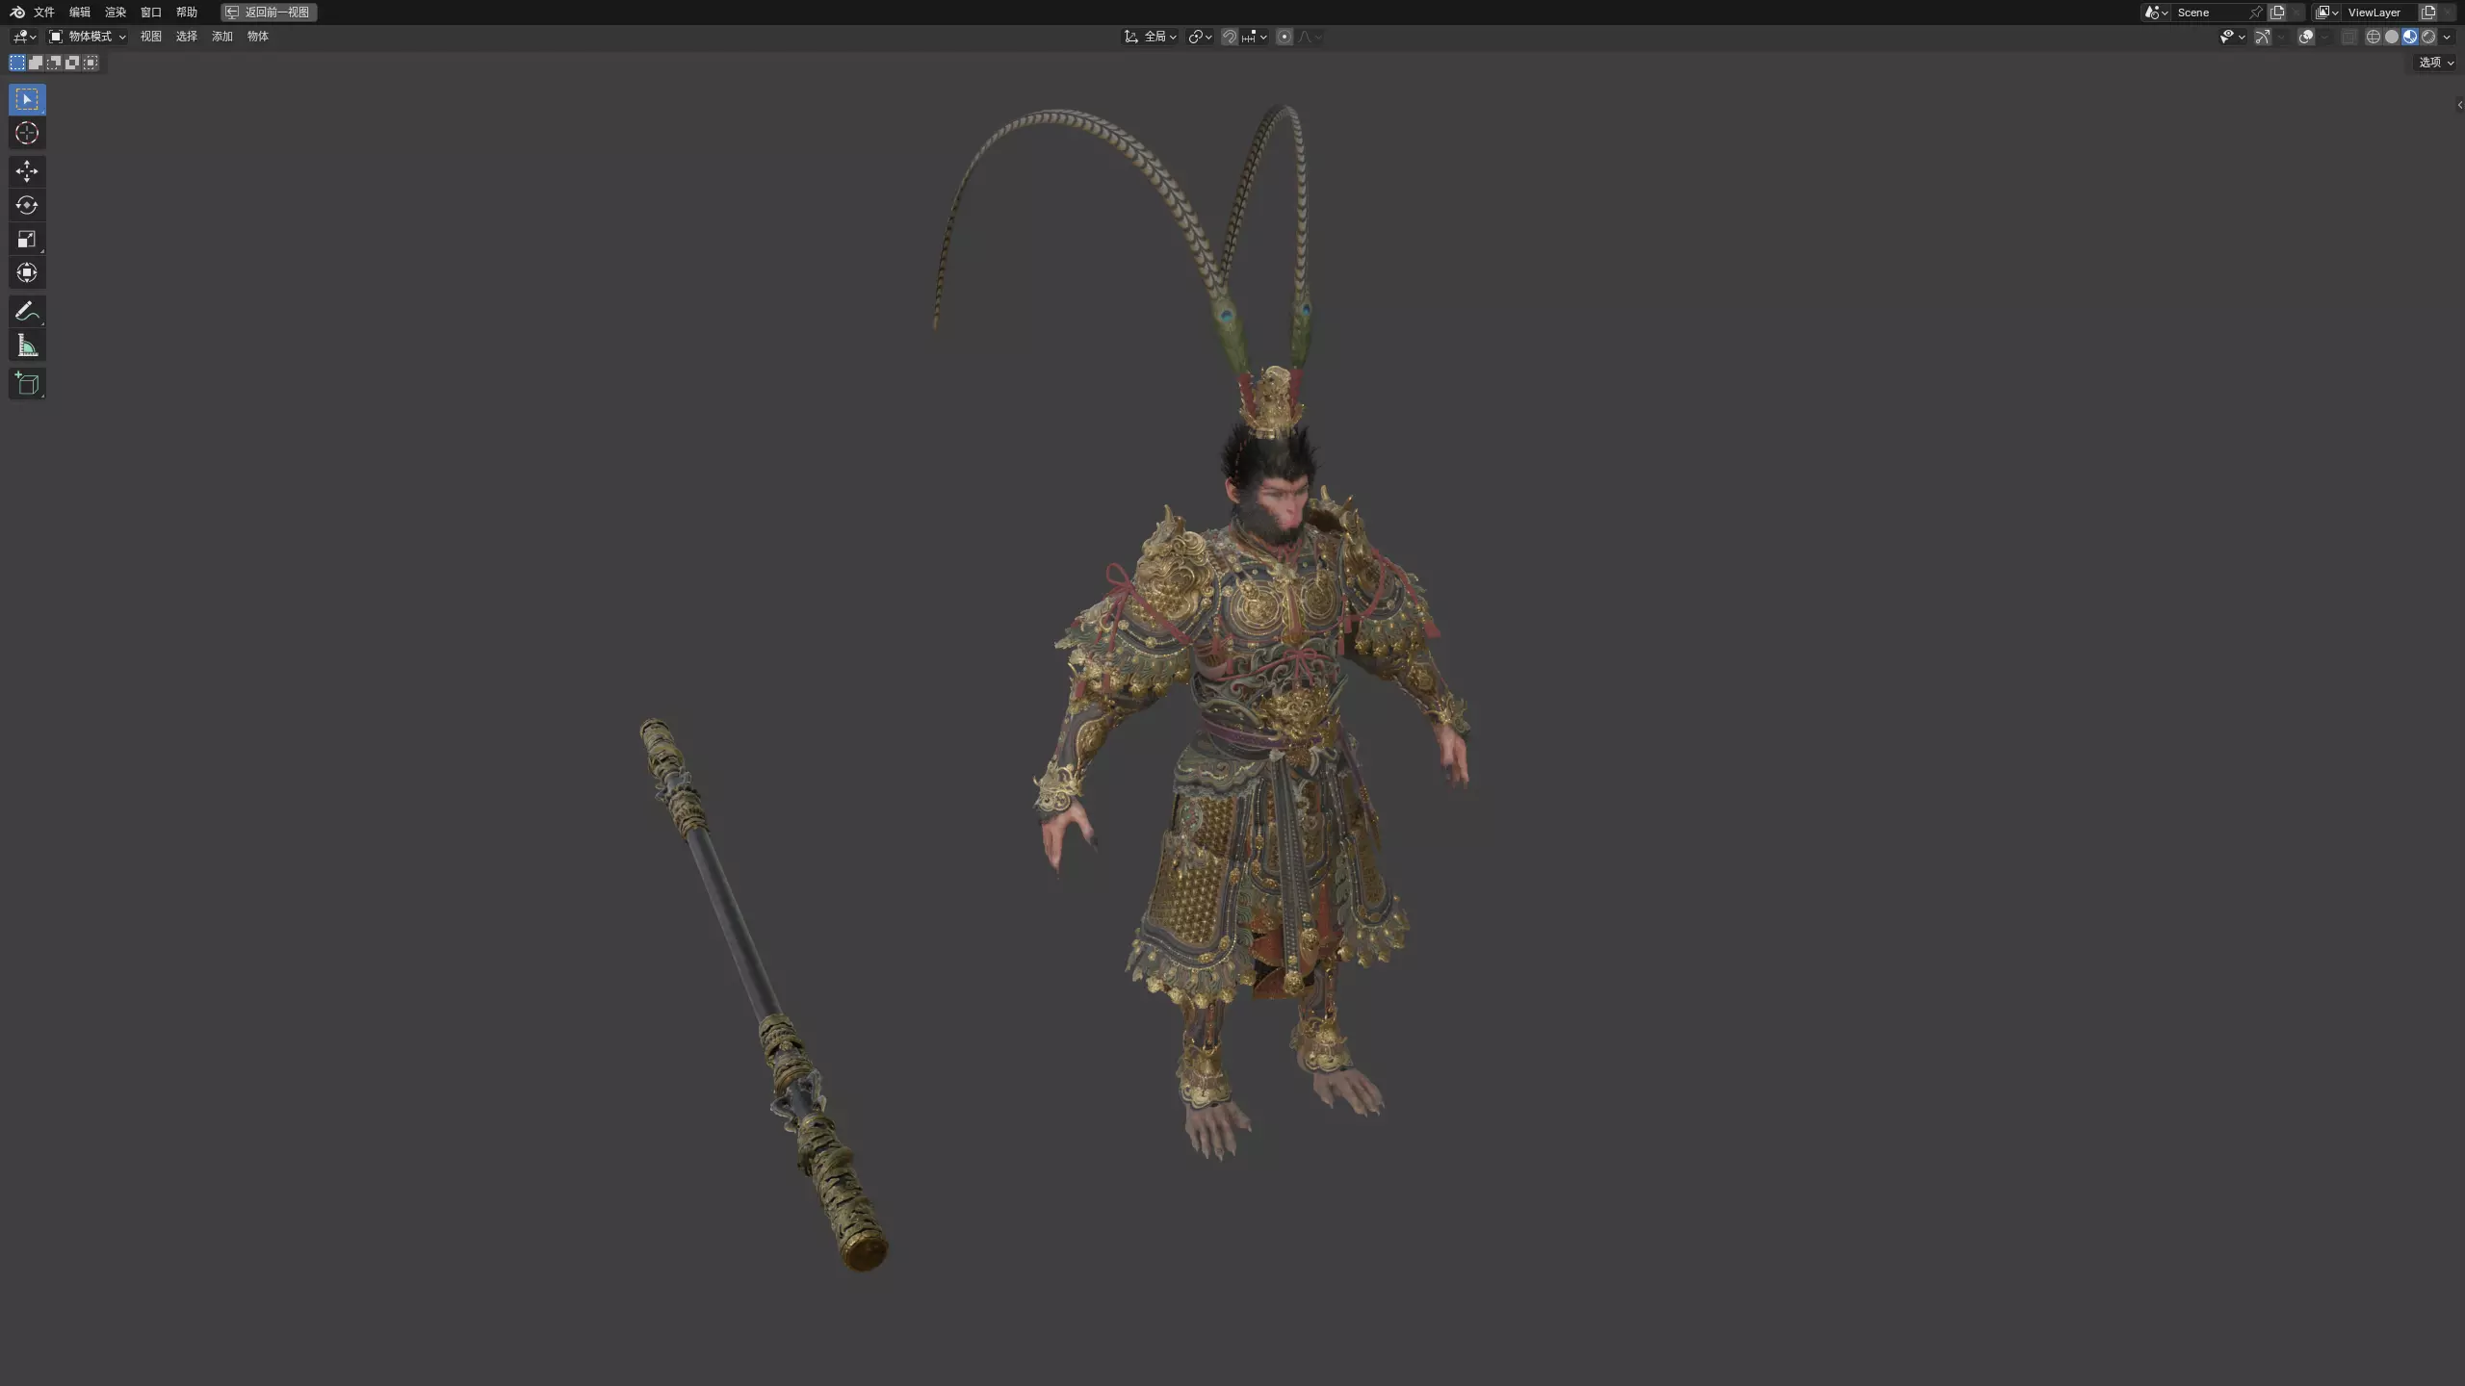Image resolution: width=2465 pixels, height=1386 pixels.
Task: Toggle X-ray transparency mode
Action: 2349,37
